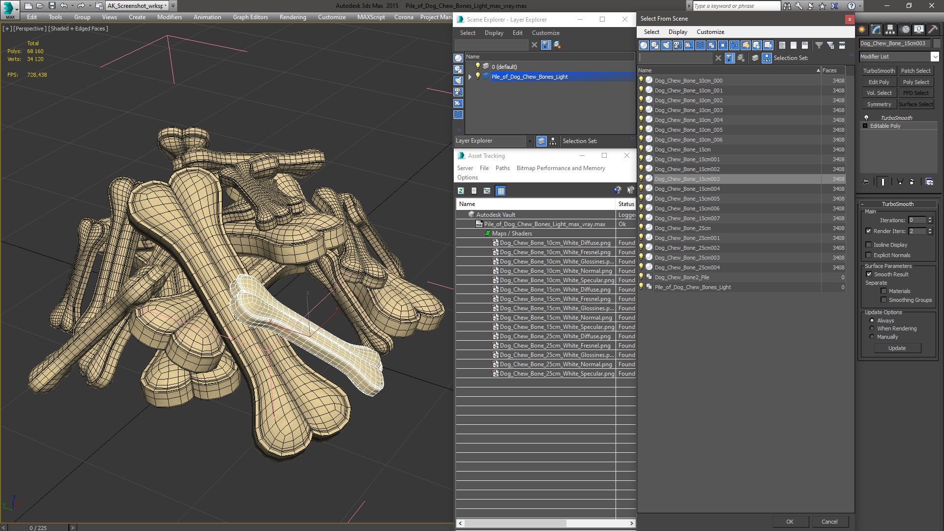This screenshot has width=944, height=531.
Task: Click Select None icon in Select From Scene
Action: tap(794, 45)
